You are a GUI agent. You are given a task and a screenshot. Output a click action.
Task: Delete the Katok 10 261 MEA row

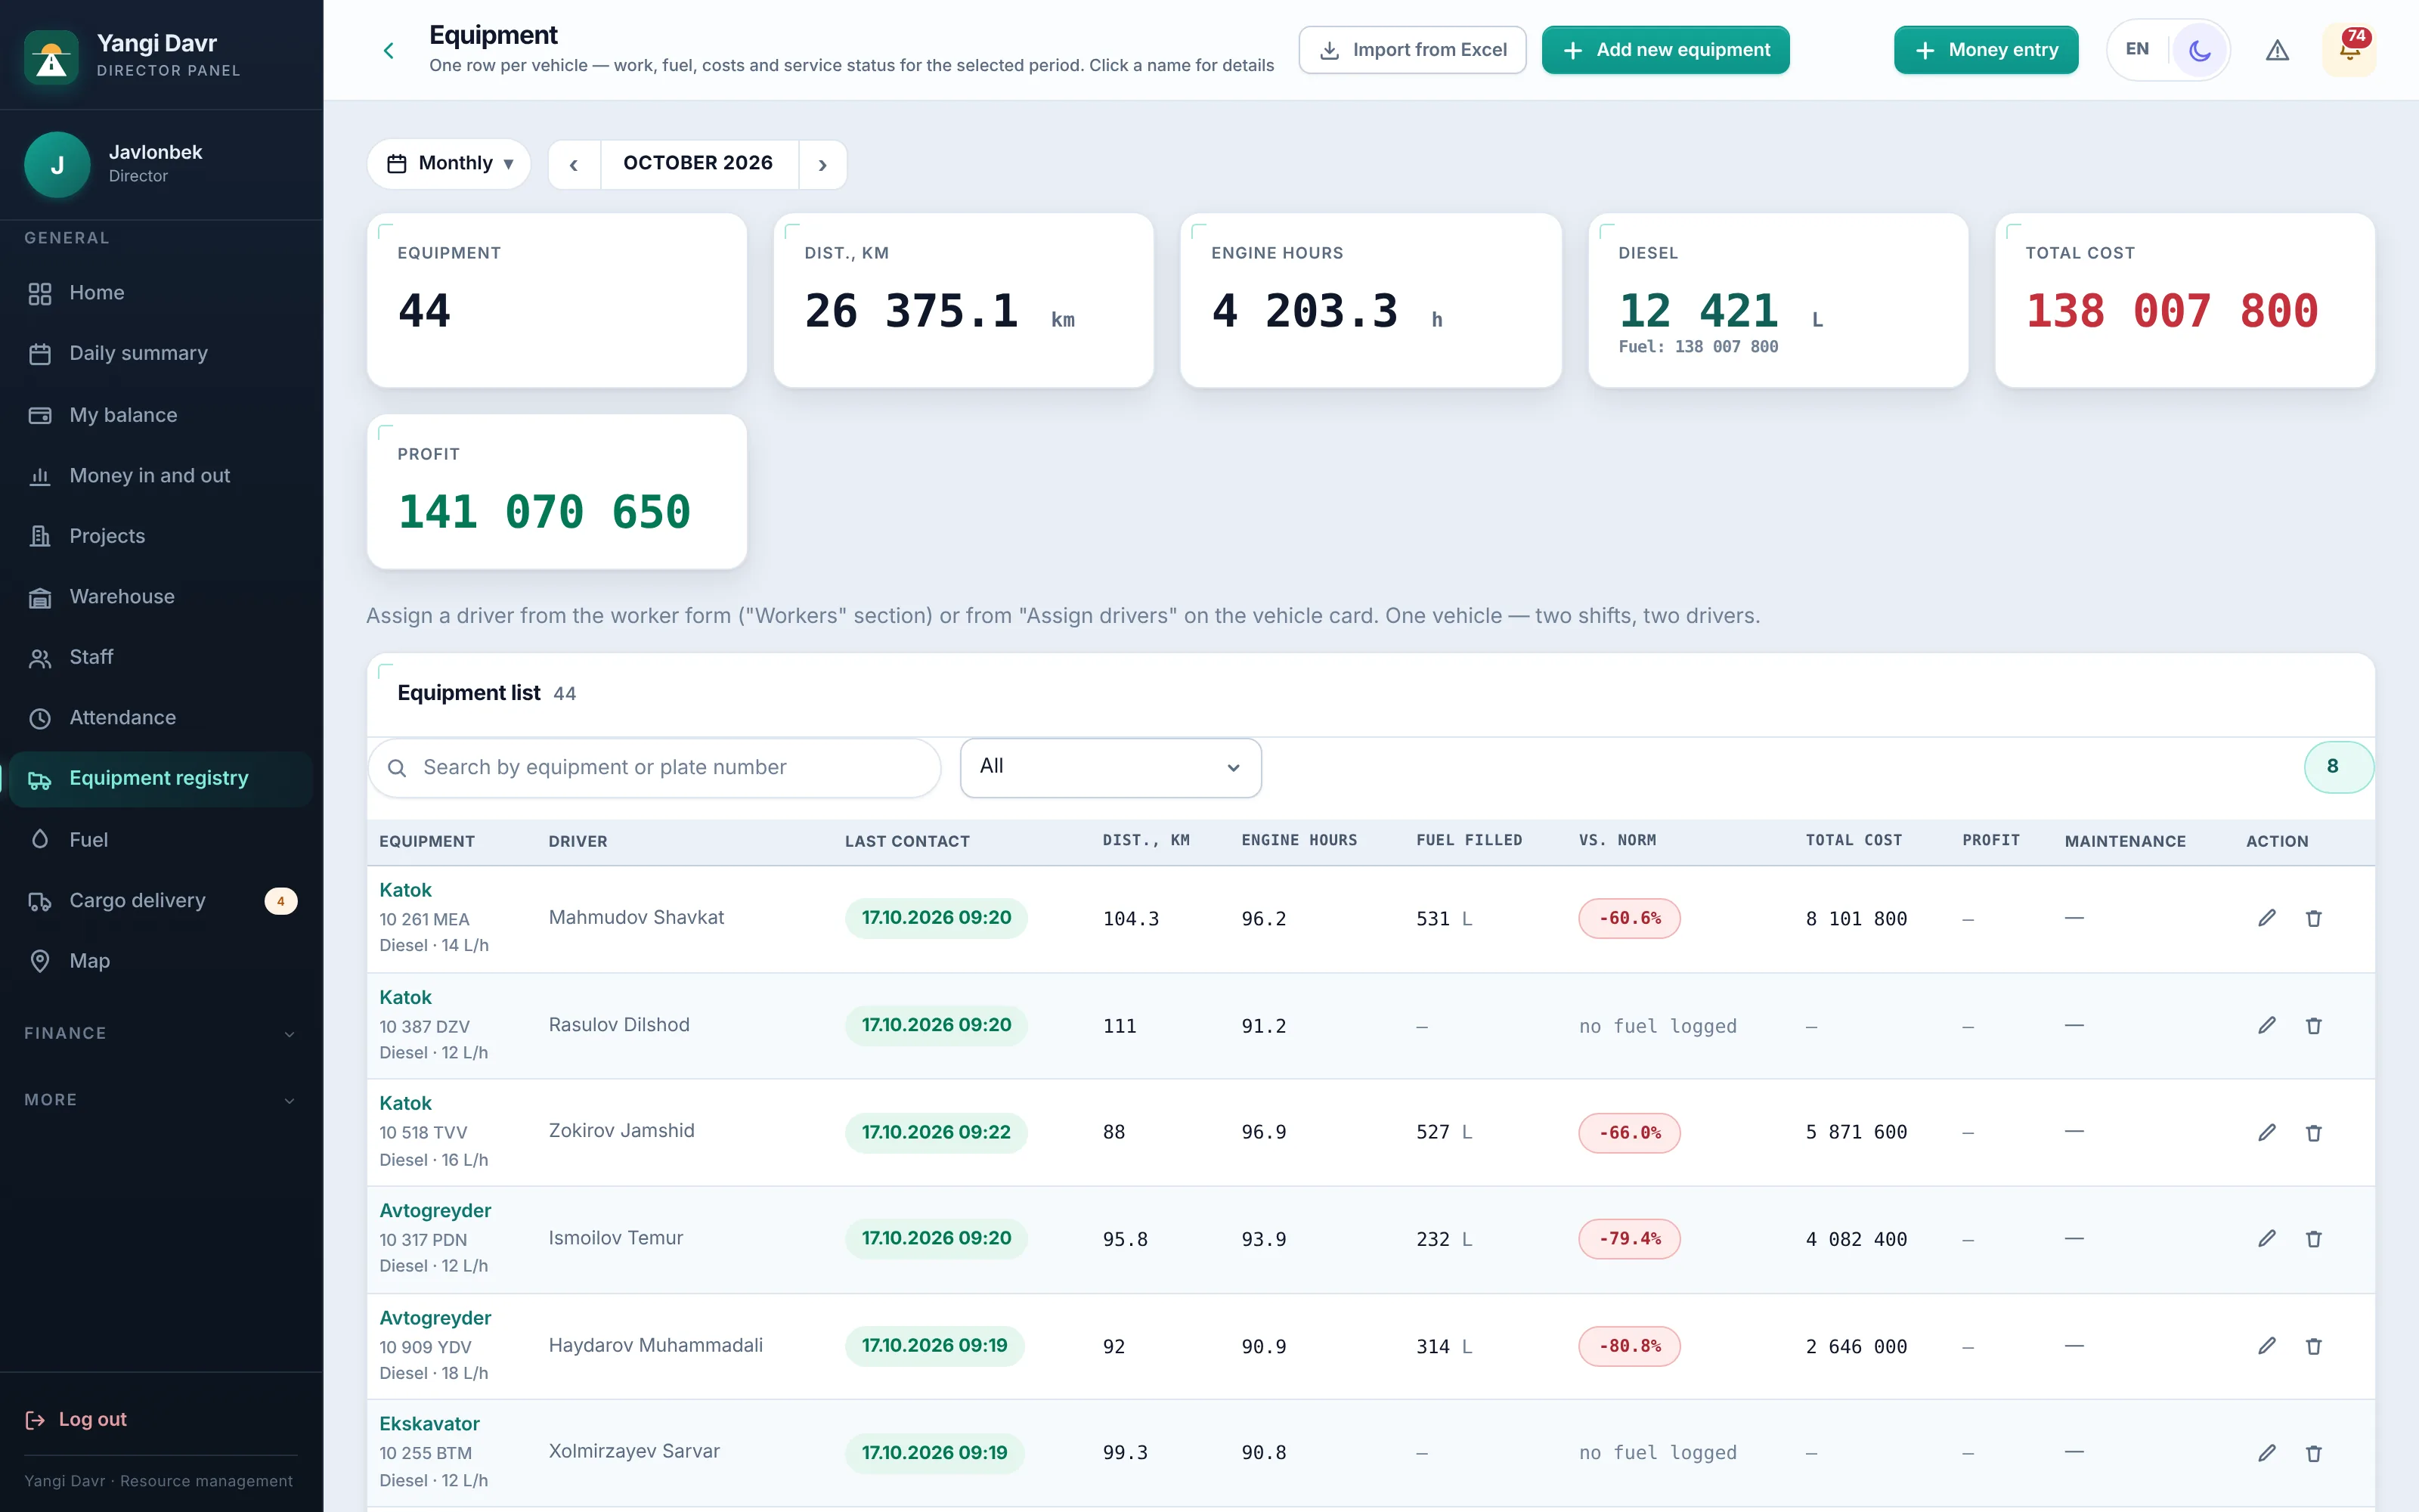2313,918
